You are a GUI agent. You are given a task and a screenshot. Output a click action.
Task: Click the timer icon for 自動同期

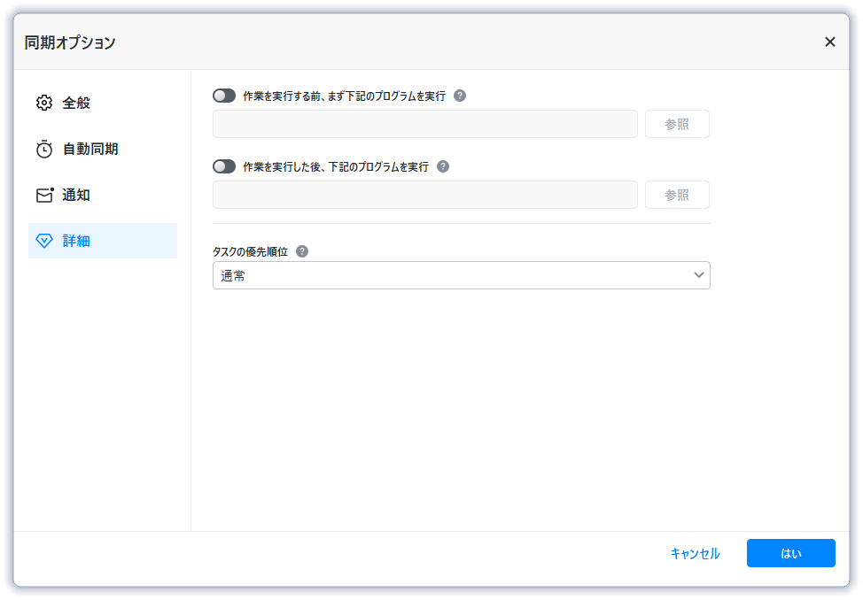(x=44, y=149)
